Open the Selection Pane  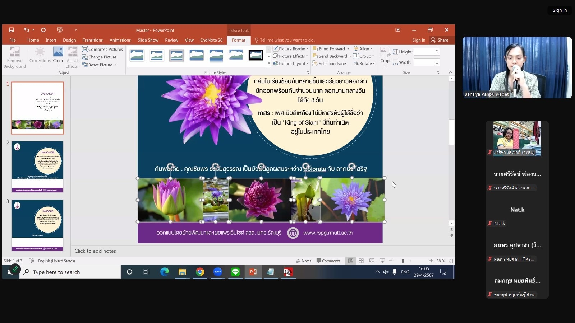click(x=329, y=64)
